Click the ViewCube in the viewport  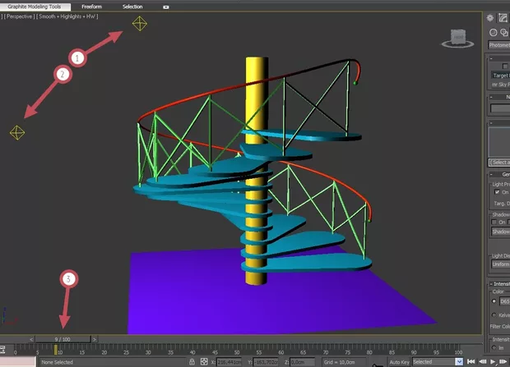tap(457, 39)
